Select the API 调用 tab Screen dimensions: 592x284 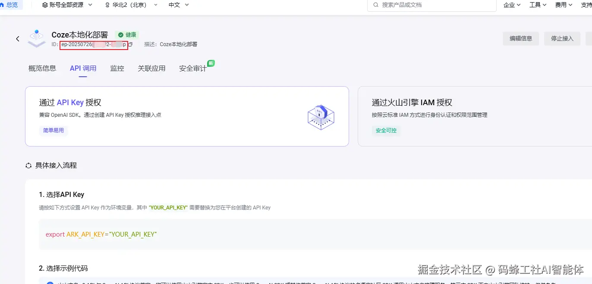coord(83,68)
